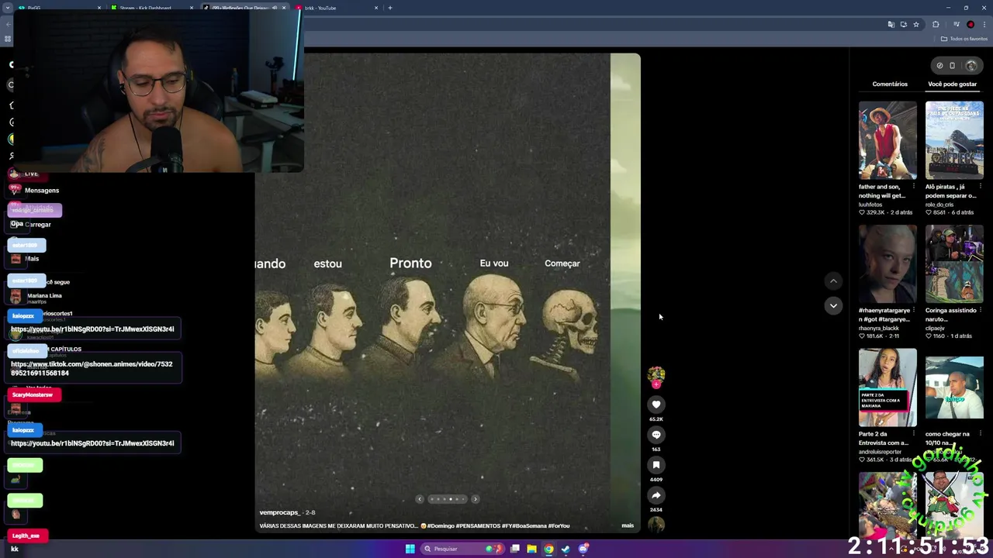
Task: Open options for the 'father and son' video
Action: pos(914,187)
